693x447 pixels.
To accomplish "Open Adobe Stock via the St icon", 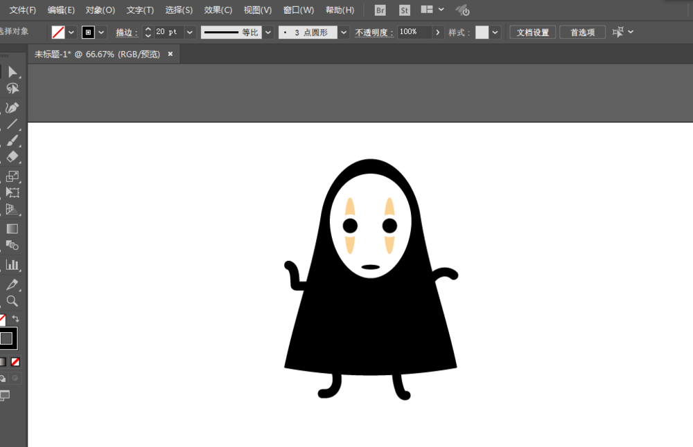I will (405, 10).
